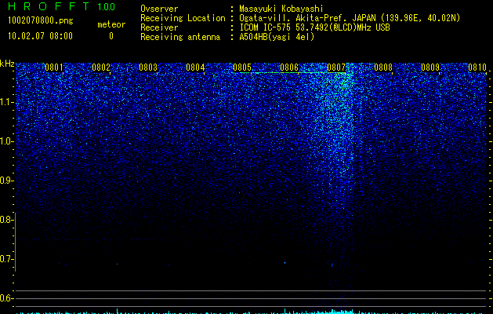Click the Receiver field label
493x314 pixels.
pyautogui.click(x=159, y=27)
